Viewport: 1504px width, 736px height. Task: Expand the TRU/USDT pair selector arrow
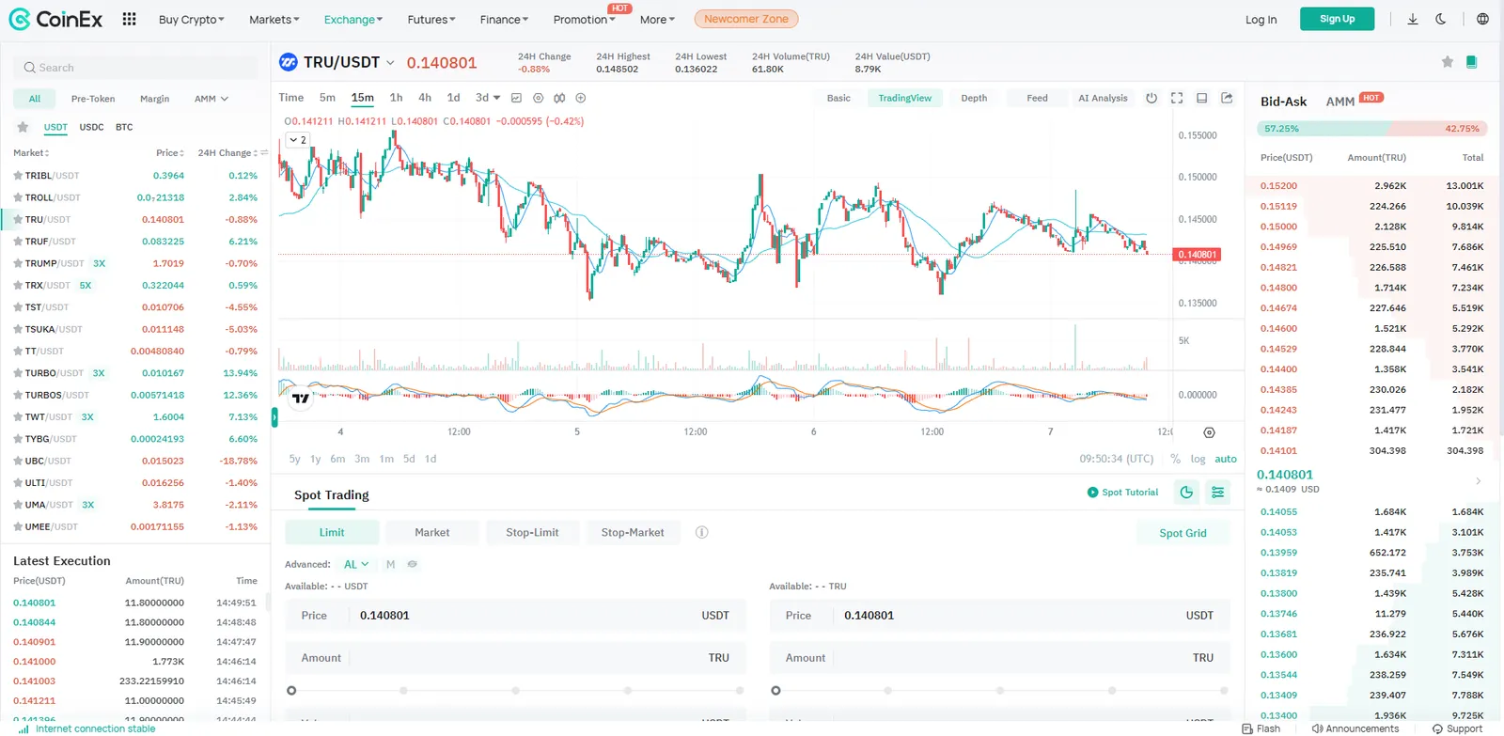pyautogui.click(x=390, y=63)
